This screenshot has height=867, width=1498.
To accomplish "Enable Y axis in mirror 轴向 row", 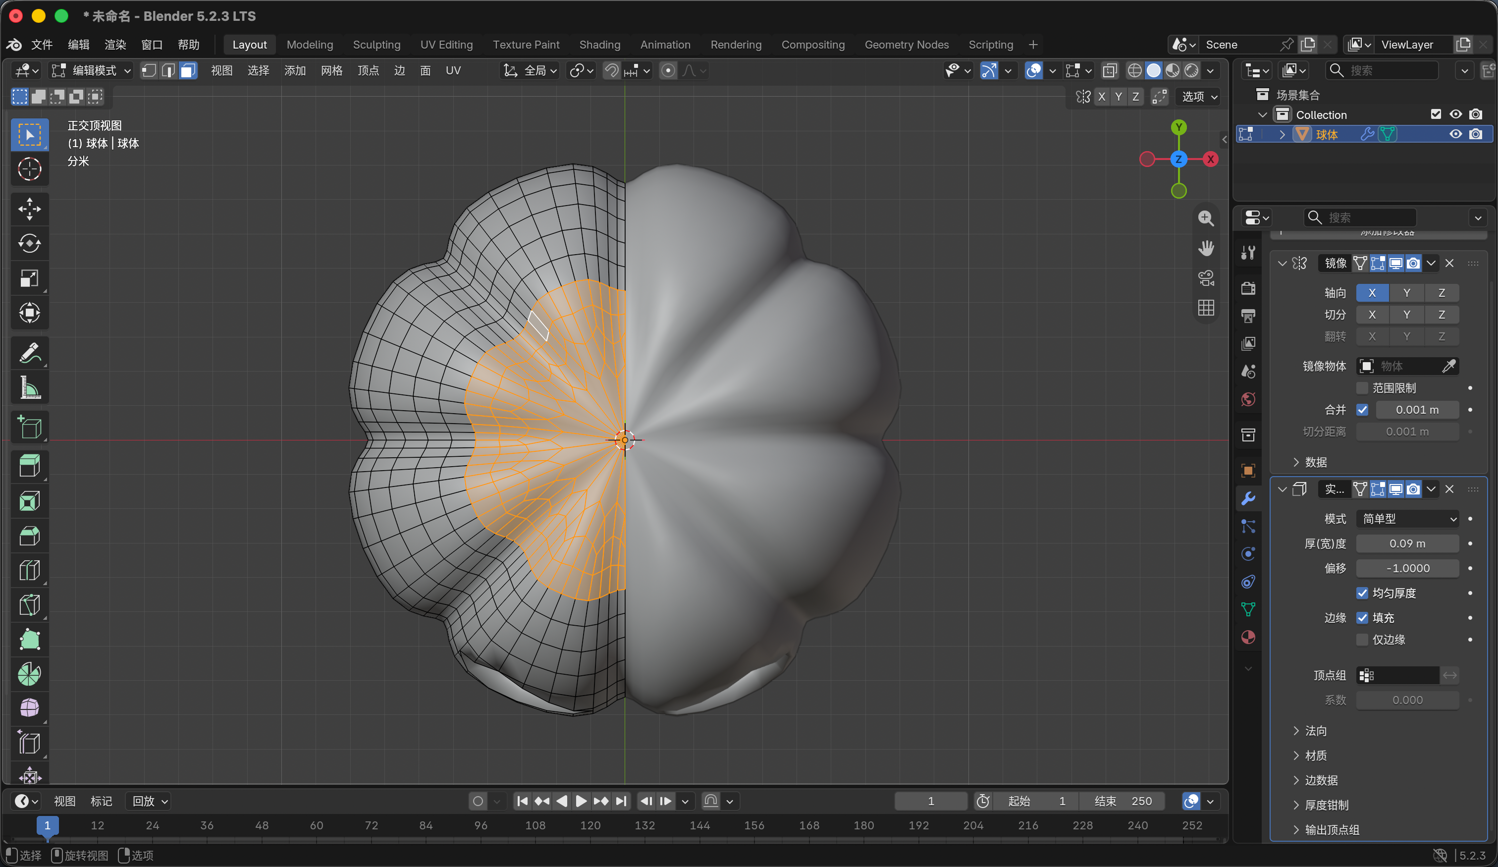I will click(1406, 293).
